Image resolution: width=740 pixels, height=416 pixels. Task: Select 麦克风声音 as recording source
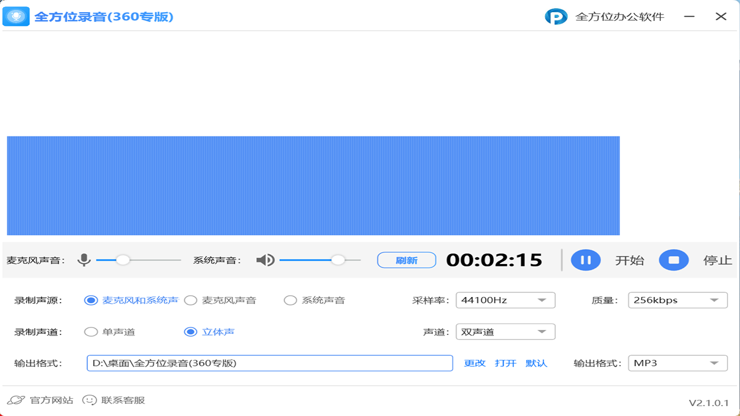[190, 300]
